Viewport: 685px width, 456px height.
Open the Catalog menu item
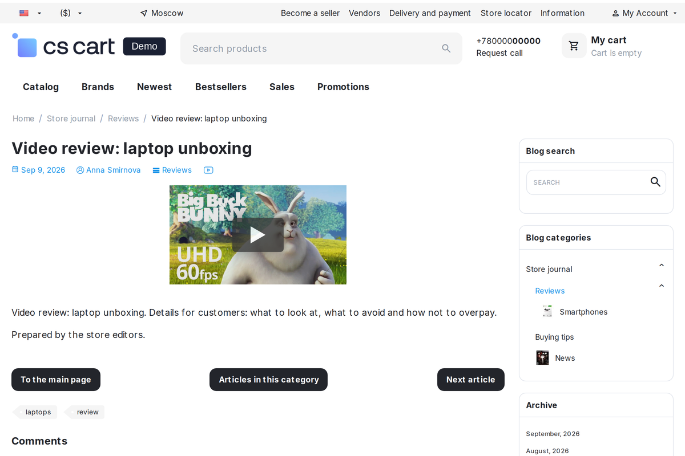(41, 87)
